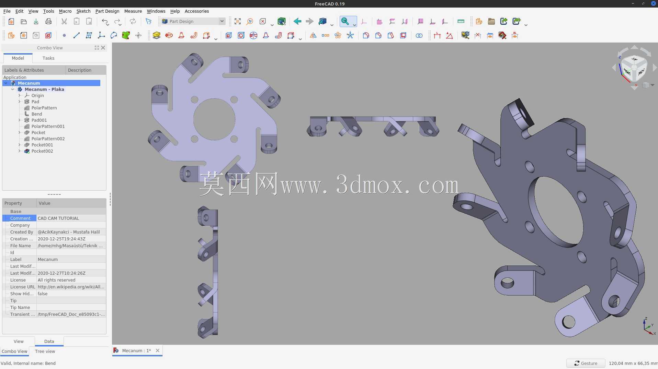Click the Hole tool icon

[x=241, y=35]
